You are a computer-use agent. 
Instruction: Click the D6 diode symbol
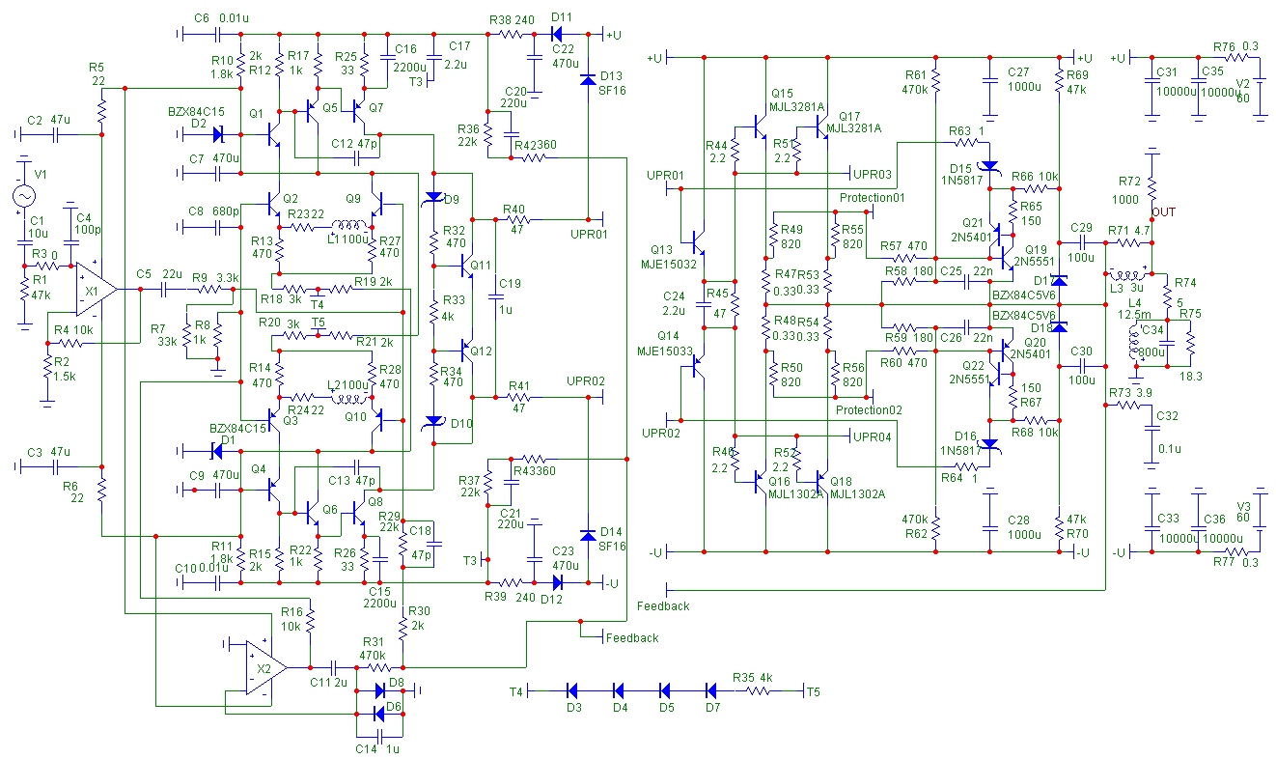coord(381,714)
